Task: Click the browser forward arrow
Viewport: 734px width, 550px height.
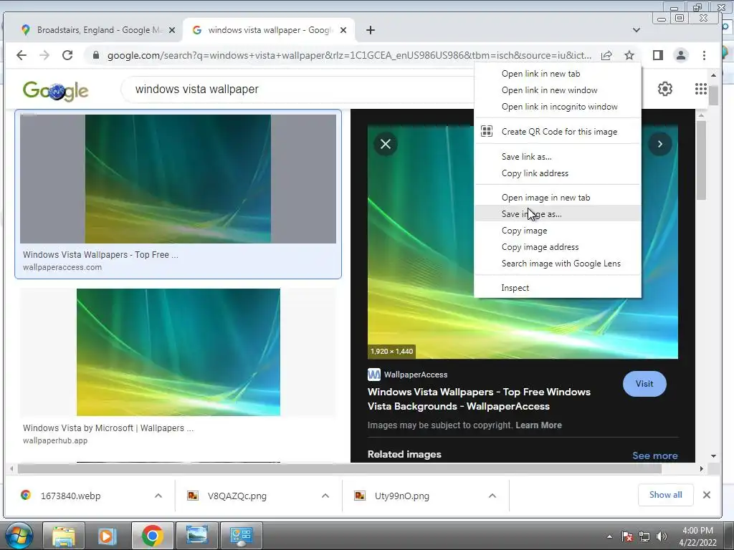Action: (x=44, y=55)
